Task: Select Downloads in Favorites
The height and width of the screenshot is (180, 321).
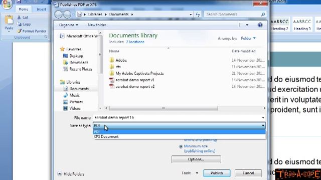Action: (x=76, y=62)
